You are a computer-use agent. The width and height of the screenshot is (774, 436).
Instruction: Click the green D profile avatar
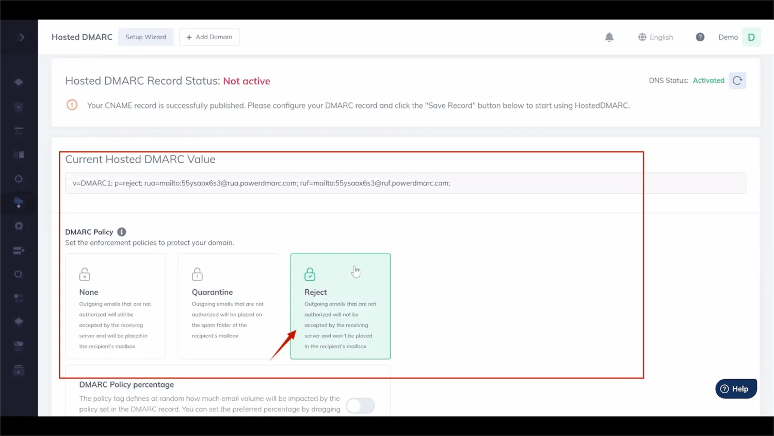point(751,37)
